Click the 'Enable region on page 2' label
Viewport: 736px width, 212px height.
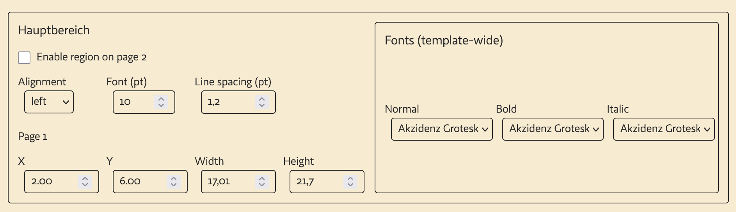(x=92, y=57)
